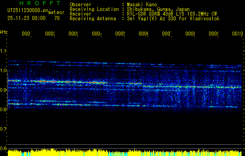Click the 0.6 kHz frequency tick label
Screen dimensions: 245x156
(3, 148)
